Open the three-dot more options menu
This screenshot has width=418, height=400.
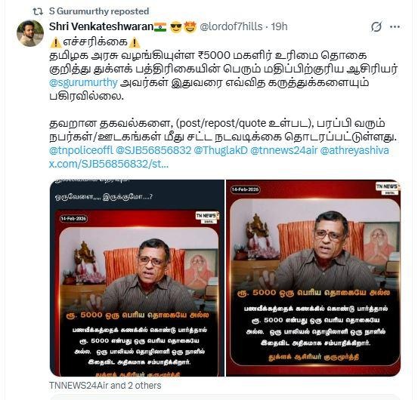tap(395, 26)
